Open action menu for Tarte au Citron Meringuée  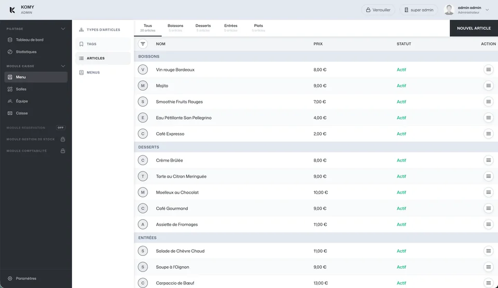489,176
